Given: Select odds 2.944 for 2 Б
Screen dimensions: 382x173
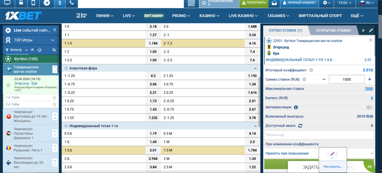Looking at the screenshot, I should point(153,159).
